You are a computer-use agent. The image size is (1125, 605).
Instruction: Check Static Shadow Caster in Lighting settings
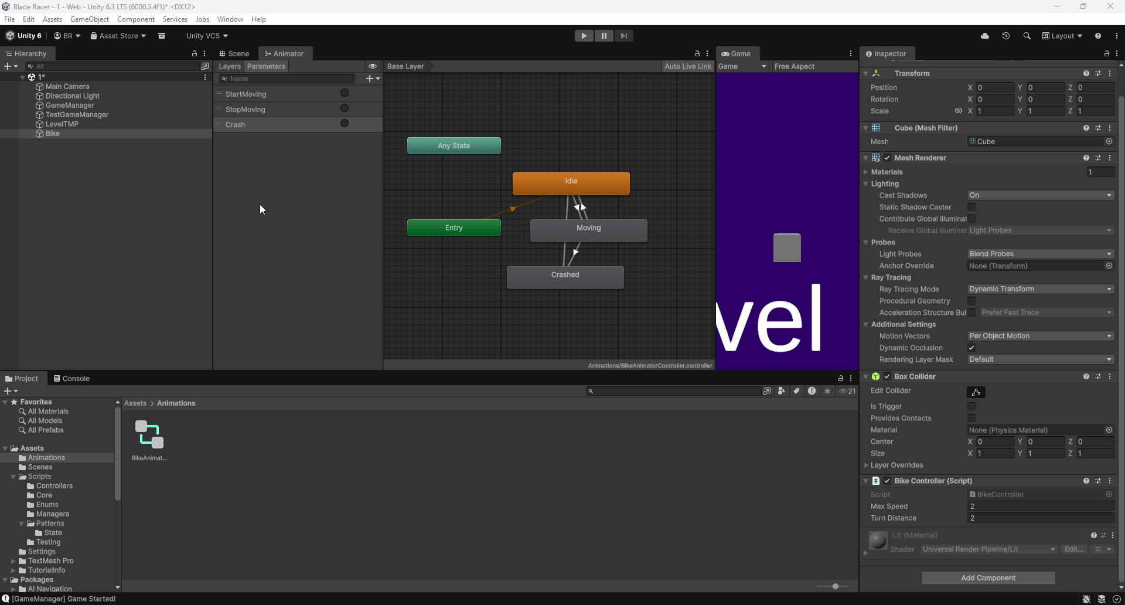coord(972,207)
